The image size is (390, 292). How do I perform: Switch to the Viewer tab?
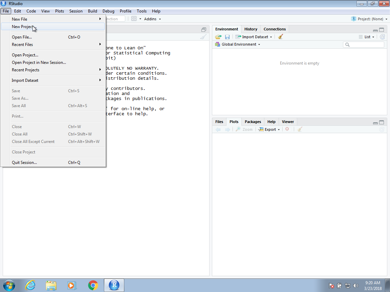(x=288, y=122)
